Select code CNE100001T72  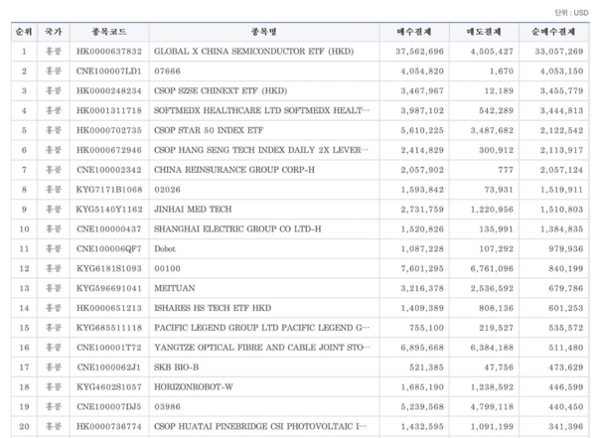click(x=109, y=348)
